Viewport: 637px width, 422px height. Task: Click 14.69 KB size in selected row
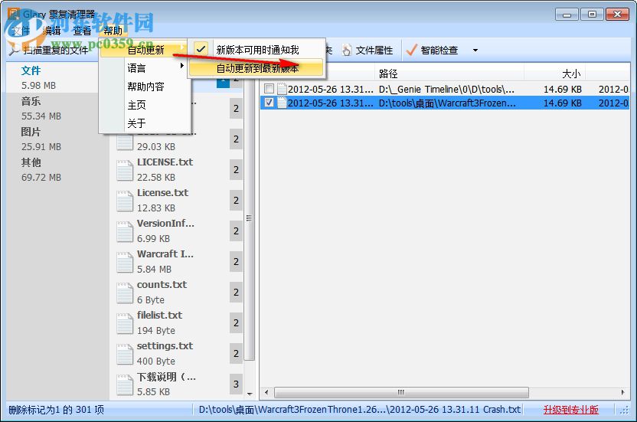coord(562,103)
